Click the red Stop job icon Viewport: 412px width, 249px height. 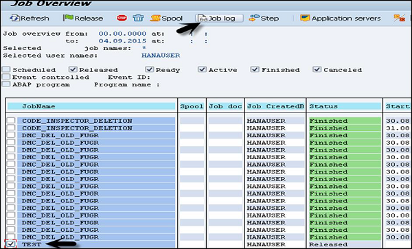click(122, 18)
